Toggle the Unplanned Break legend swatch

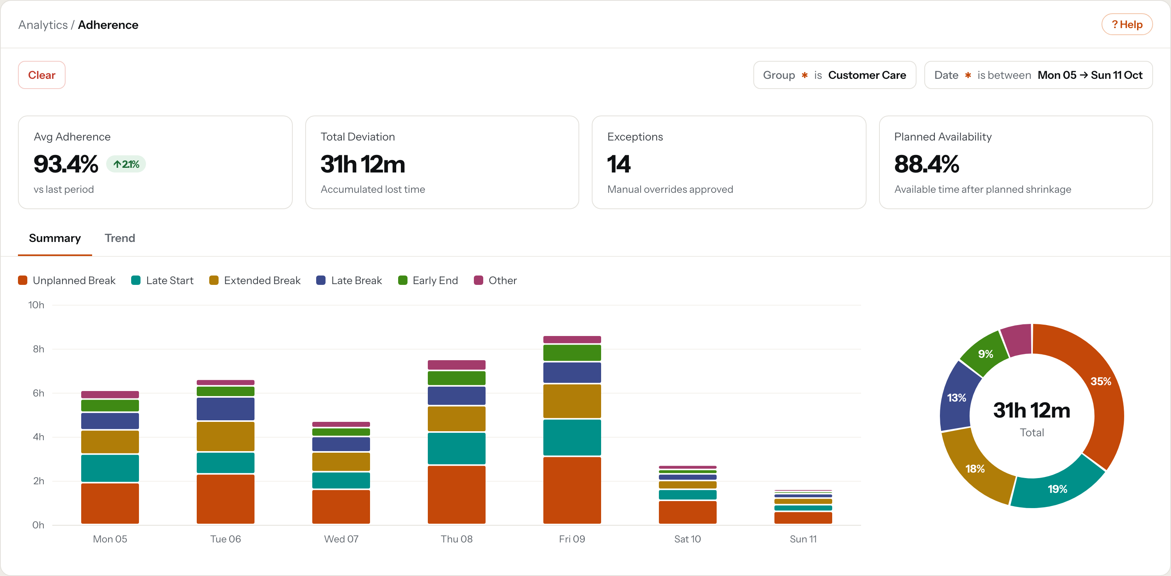point(23,281)
